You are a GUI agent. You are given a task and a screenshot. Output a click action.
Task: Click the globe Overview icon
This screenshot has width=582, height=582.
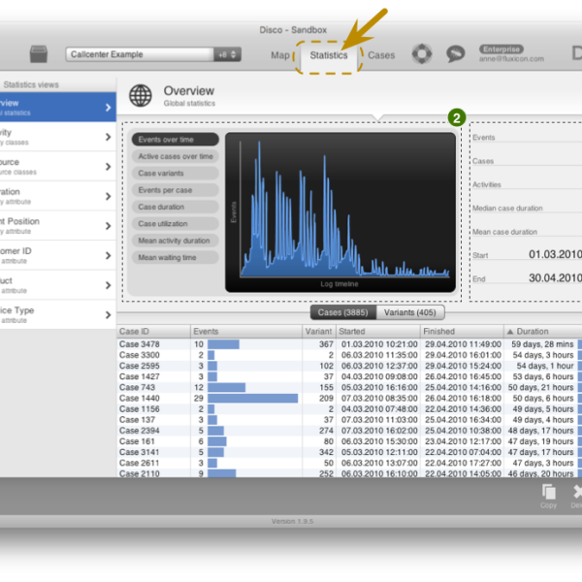(141, 95)
